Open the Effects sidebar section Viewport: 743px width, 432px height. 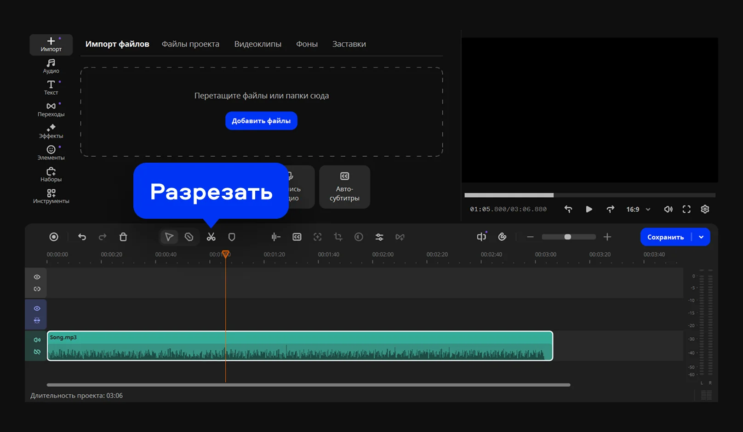[51, 131]
